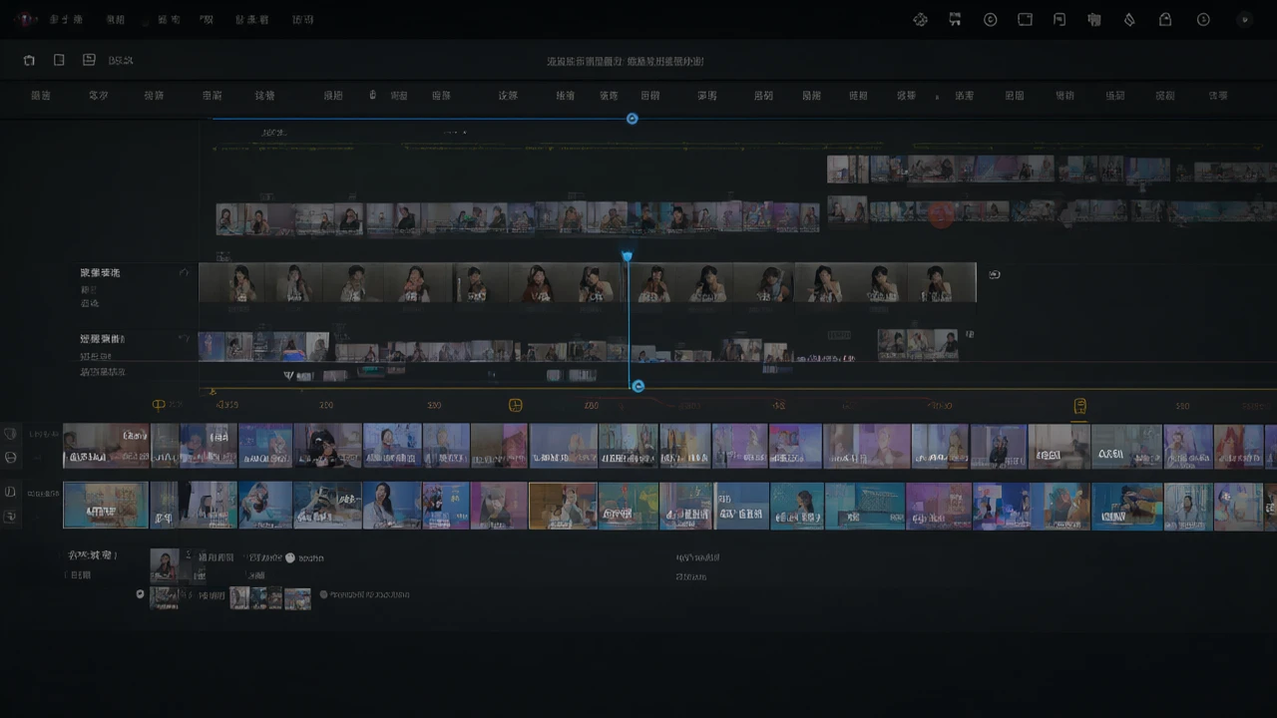Screen dimensions: 1277x718
Task: Click the red circle on the upper-right thumbnail strip
Action: point(941,213)
